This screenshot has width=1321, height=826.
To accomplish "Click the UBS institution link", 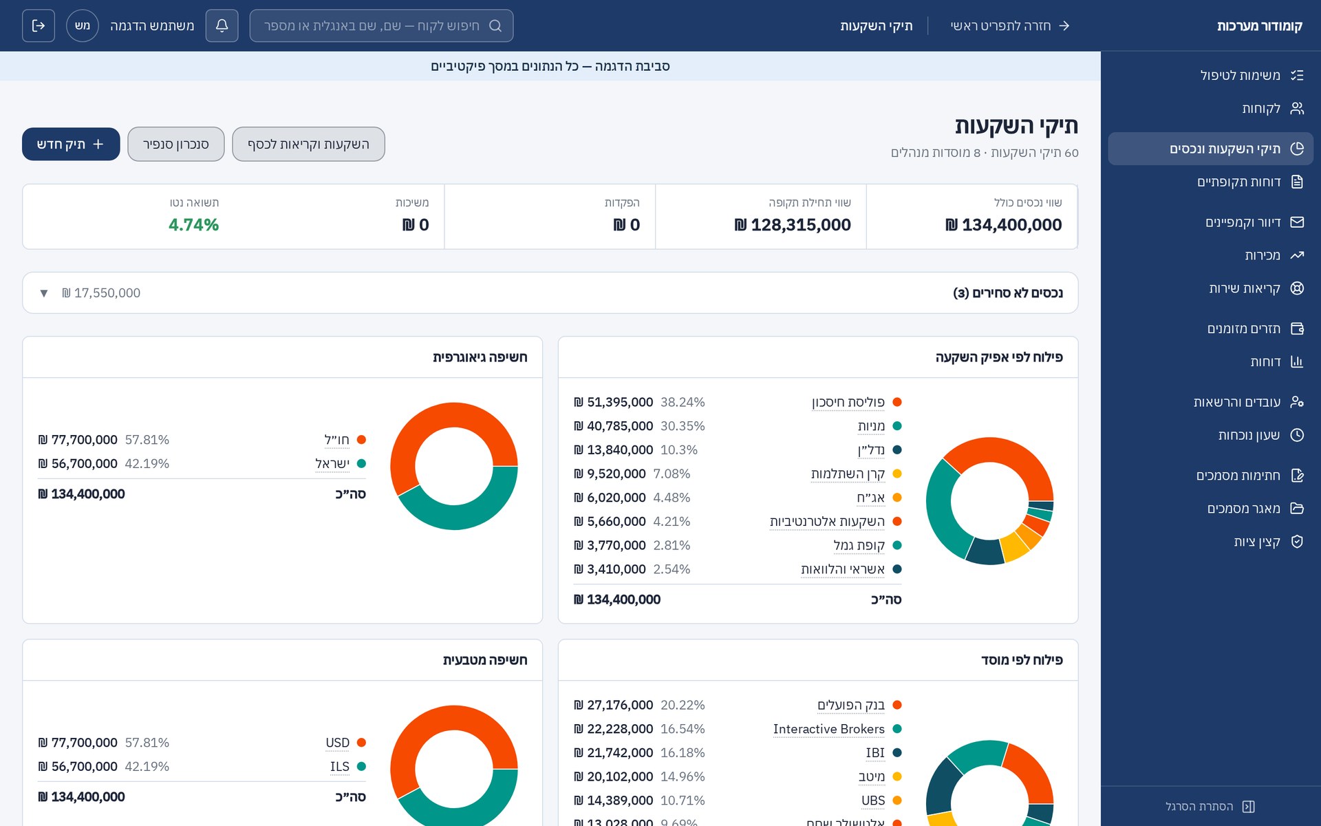I will [x=873, y=801].
